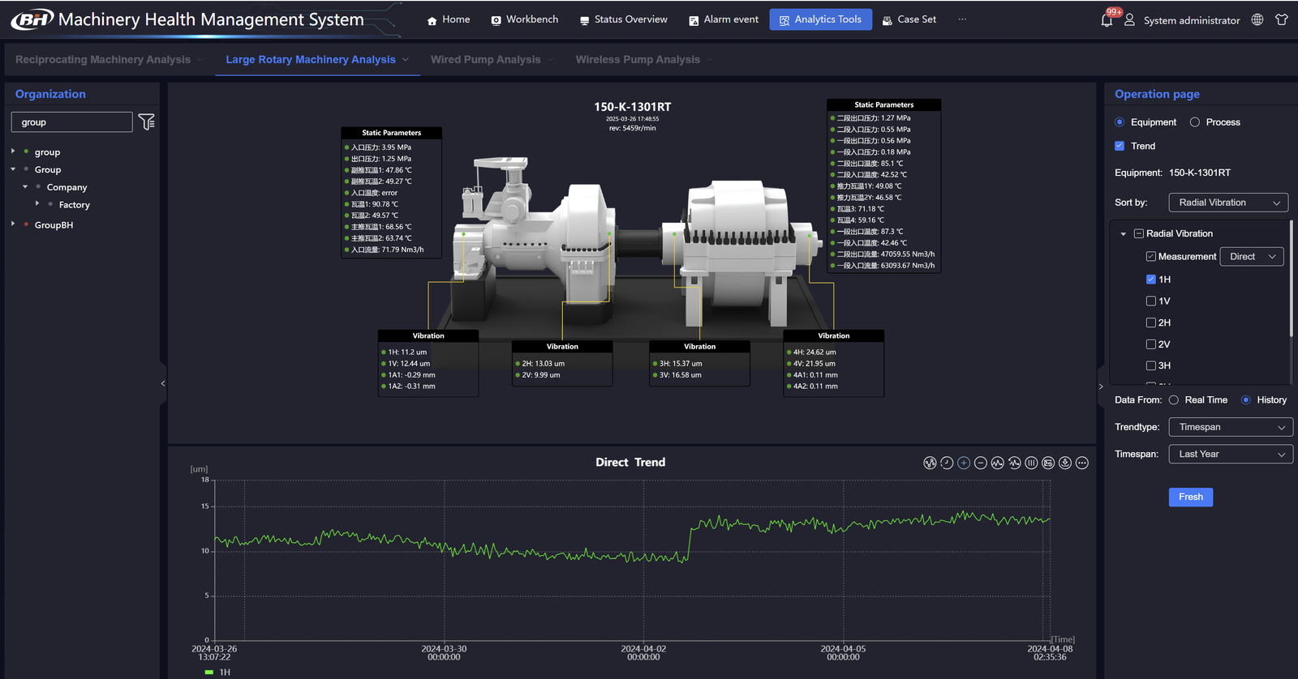Enable the 1V channel checkbox
The width and height of the screenshot is (1298, 679).
pyautogui.click(x=1150, y=301)
